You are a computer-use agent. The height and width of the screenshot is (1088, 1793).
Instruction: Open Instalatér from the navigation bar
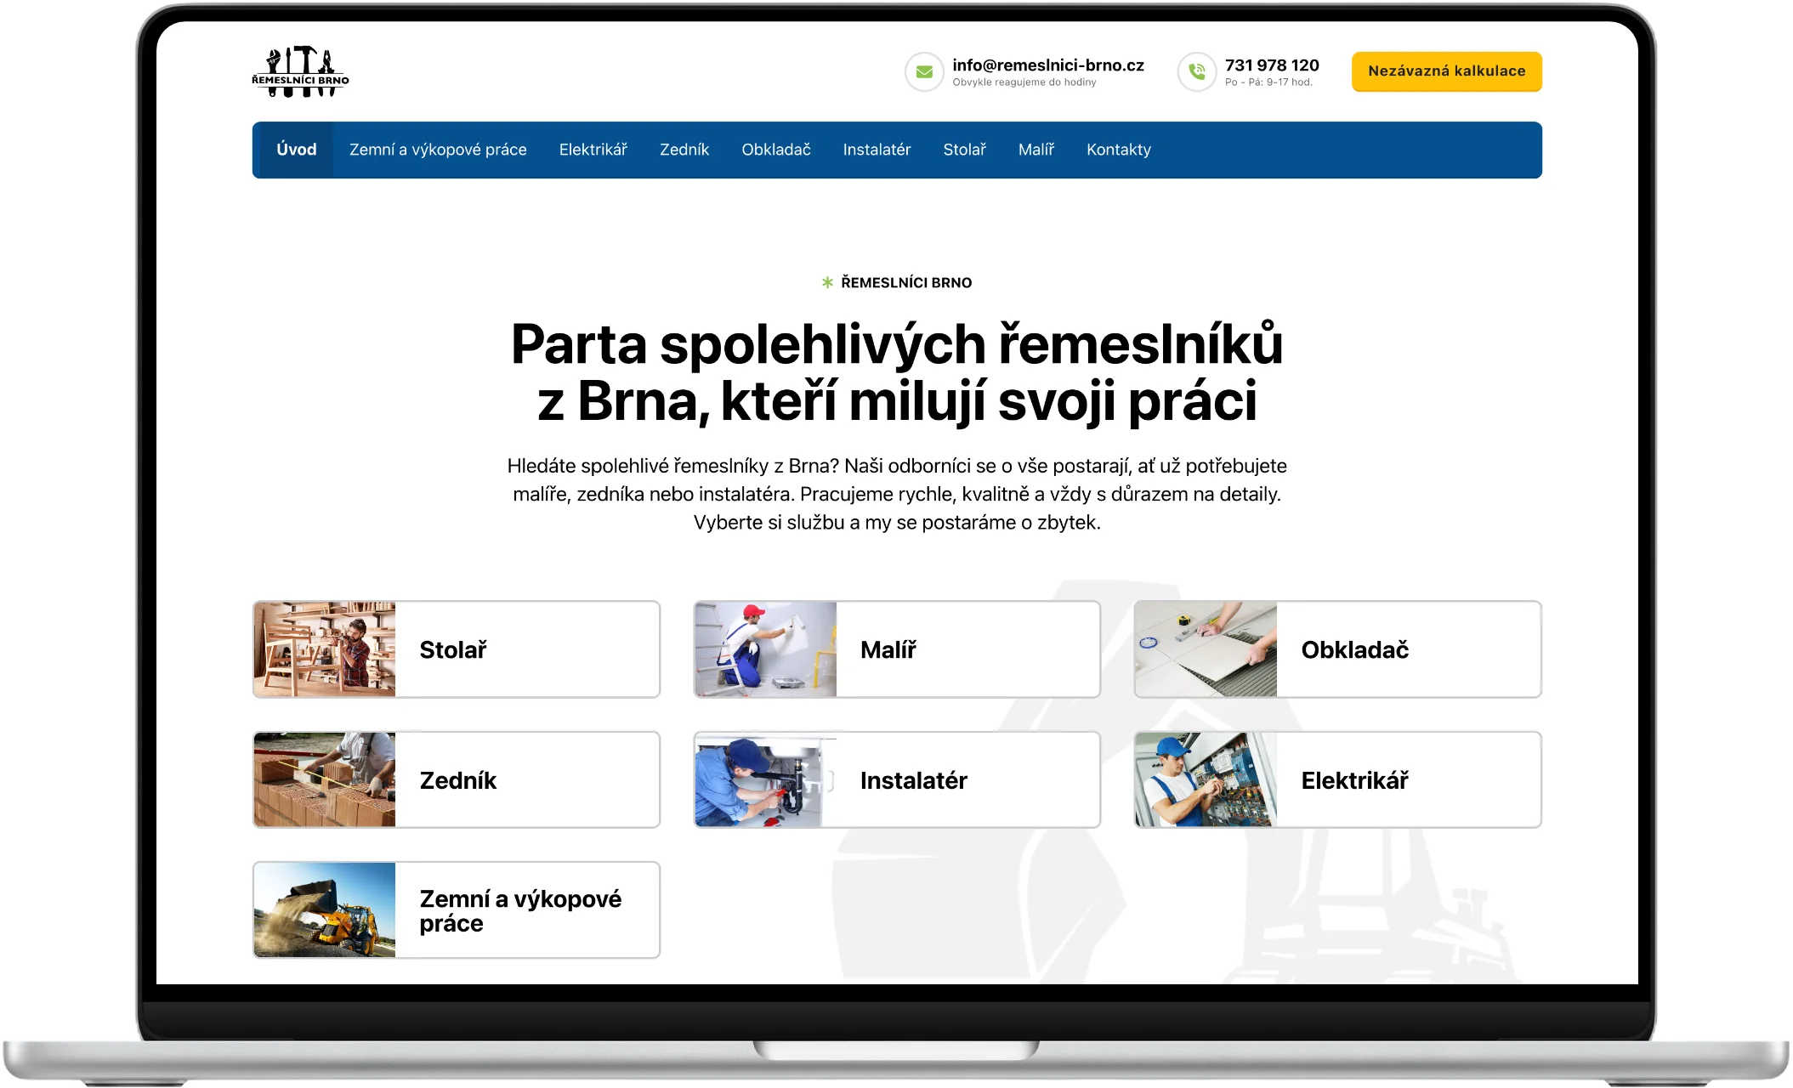coord(877,150)
